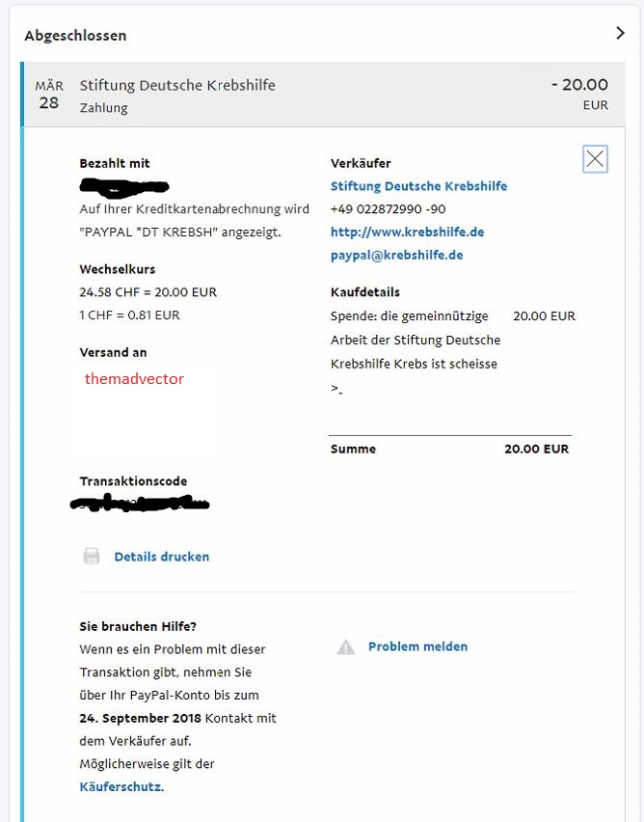Click the Wechselkurs heading
The image size is (644, 822).
click(x=118, y=269)
